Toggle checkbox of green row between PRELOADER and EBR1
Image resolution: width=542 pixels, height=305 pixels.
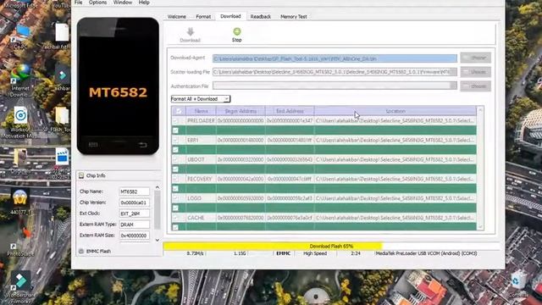(175, 130)
